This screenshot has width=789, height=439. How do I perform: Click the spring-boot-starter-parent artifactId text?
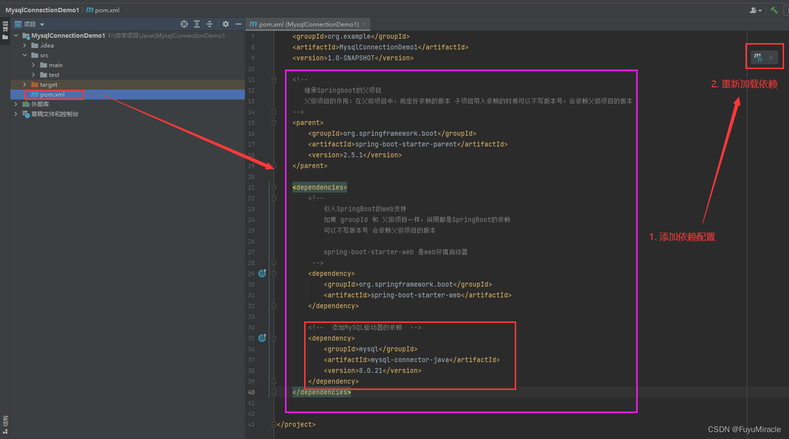406,144
